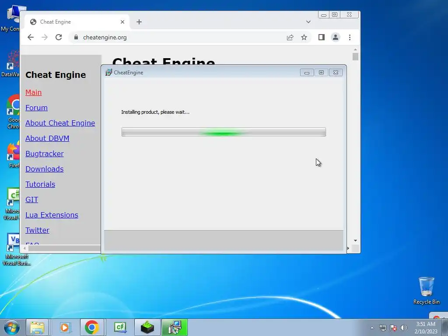Select the Cheat Engine browser tab
Image resolution: width=448 pixels, height=336 pixels.
(77, 22)
